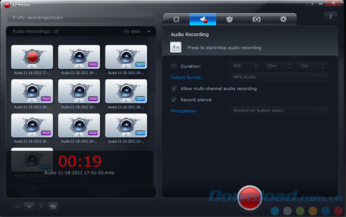This screenshot has width=346, height=217.
Task: Delete selected recording with X icon
Action: (29, 207)
